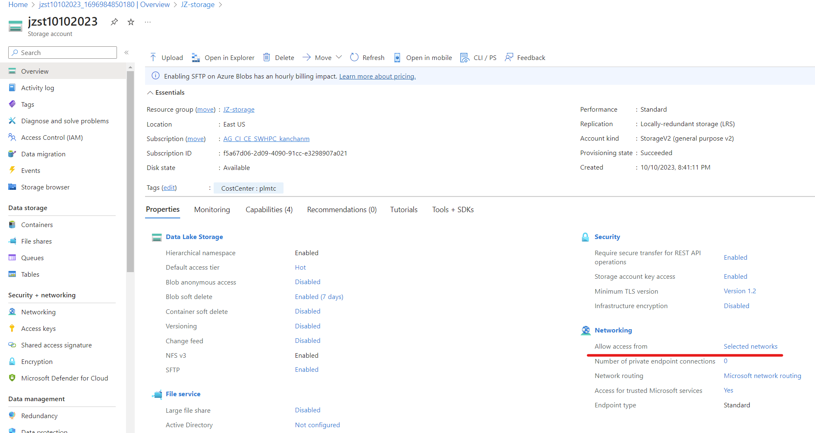Select Overview in sidebar

(x=63, y=71)
